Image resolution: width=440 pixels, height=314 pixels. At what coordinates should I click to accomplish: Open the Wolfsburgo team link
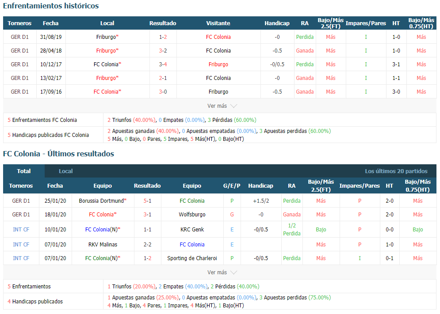[x=192, y=215]
